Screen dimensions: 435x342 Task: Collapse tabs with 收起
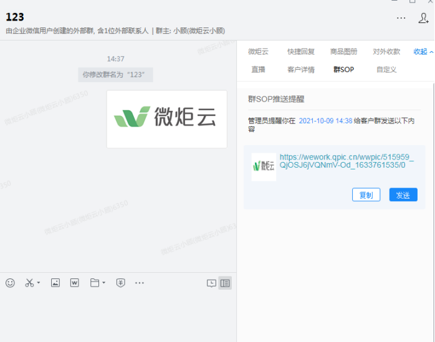coord(423,52)
